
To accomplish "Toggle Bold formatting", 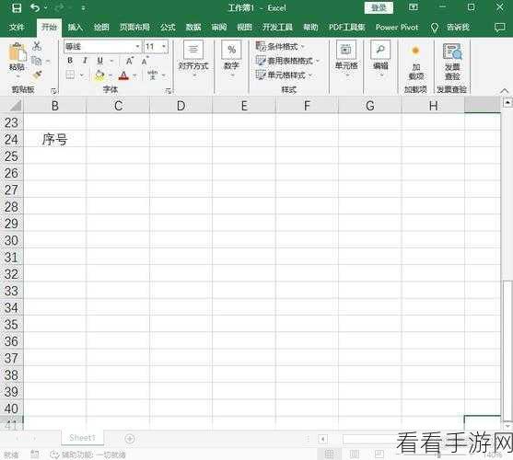I will point(70,61).
